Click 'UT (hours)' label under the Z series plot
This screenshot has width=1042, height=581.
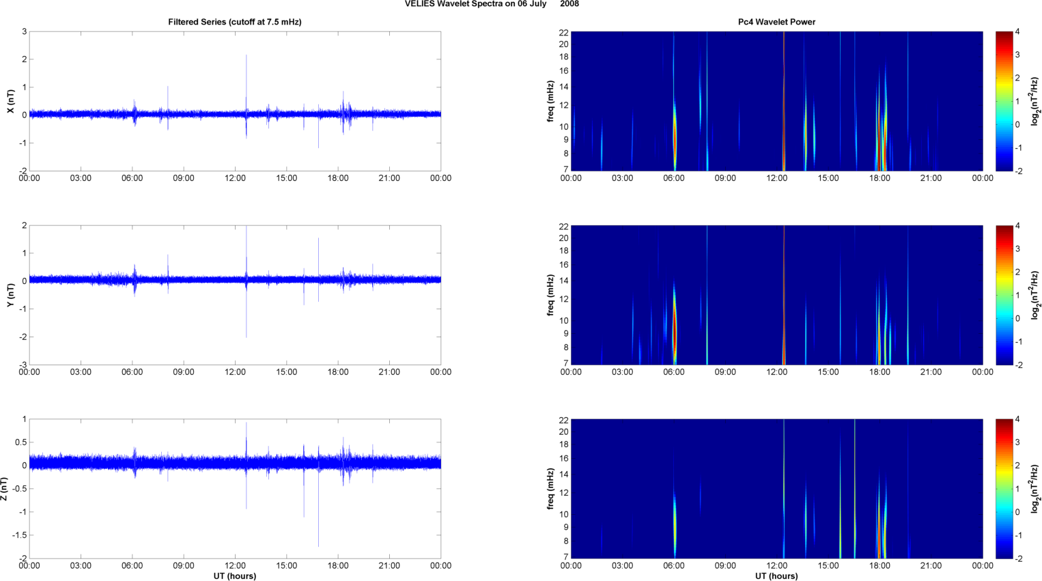tap(234, 576)
